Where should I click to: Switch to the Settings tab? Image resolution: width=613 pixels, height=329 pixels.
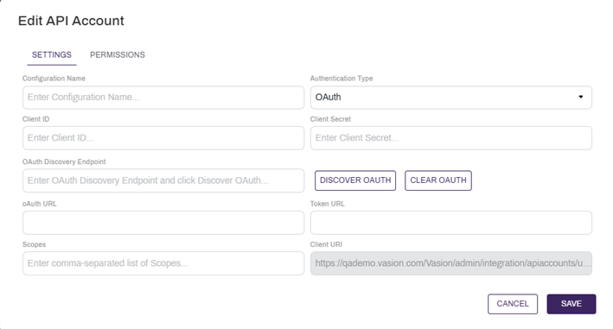click(x=52, y=54)
